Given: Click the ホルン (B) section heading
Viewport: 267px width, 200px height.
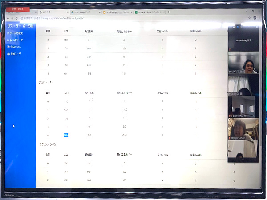Looking at the screenshot, I should point(45,83).
